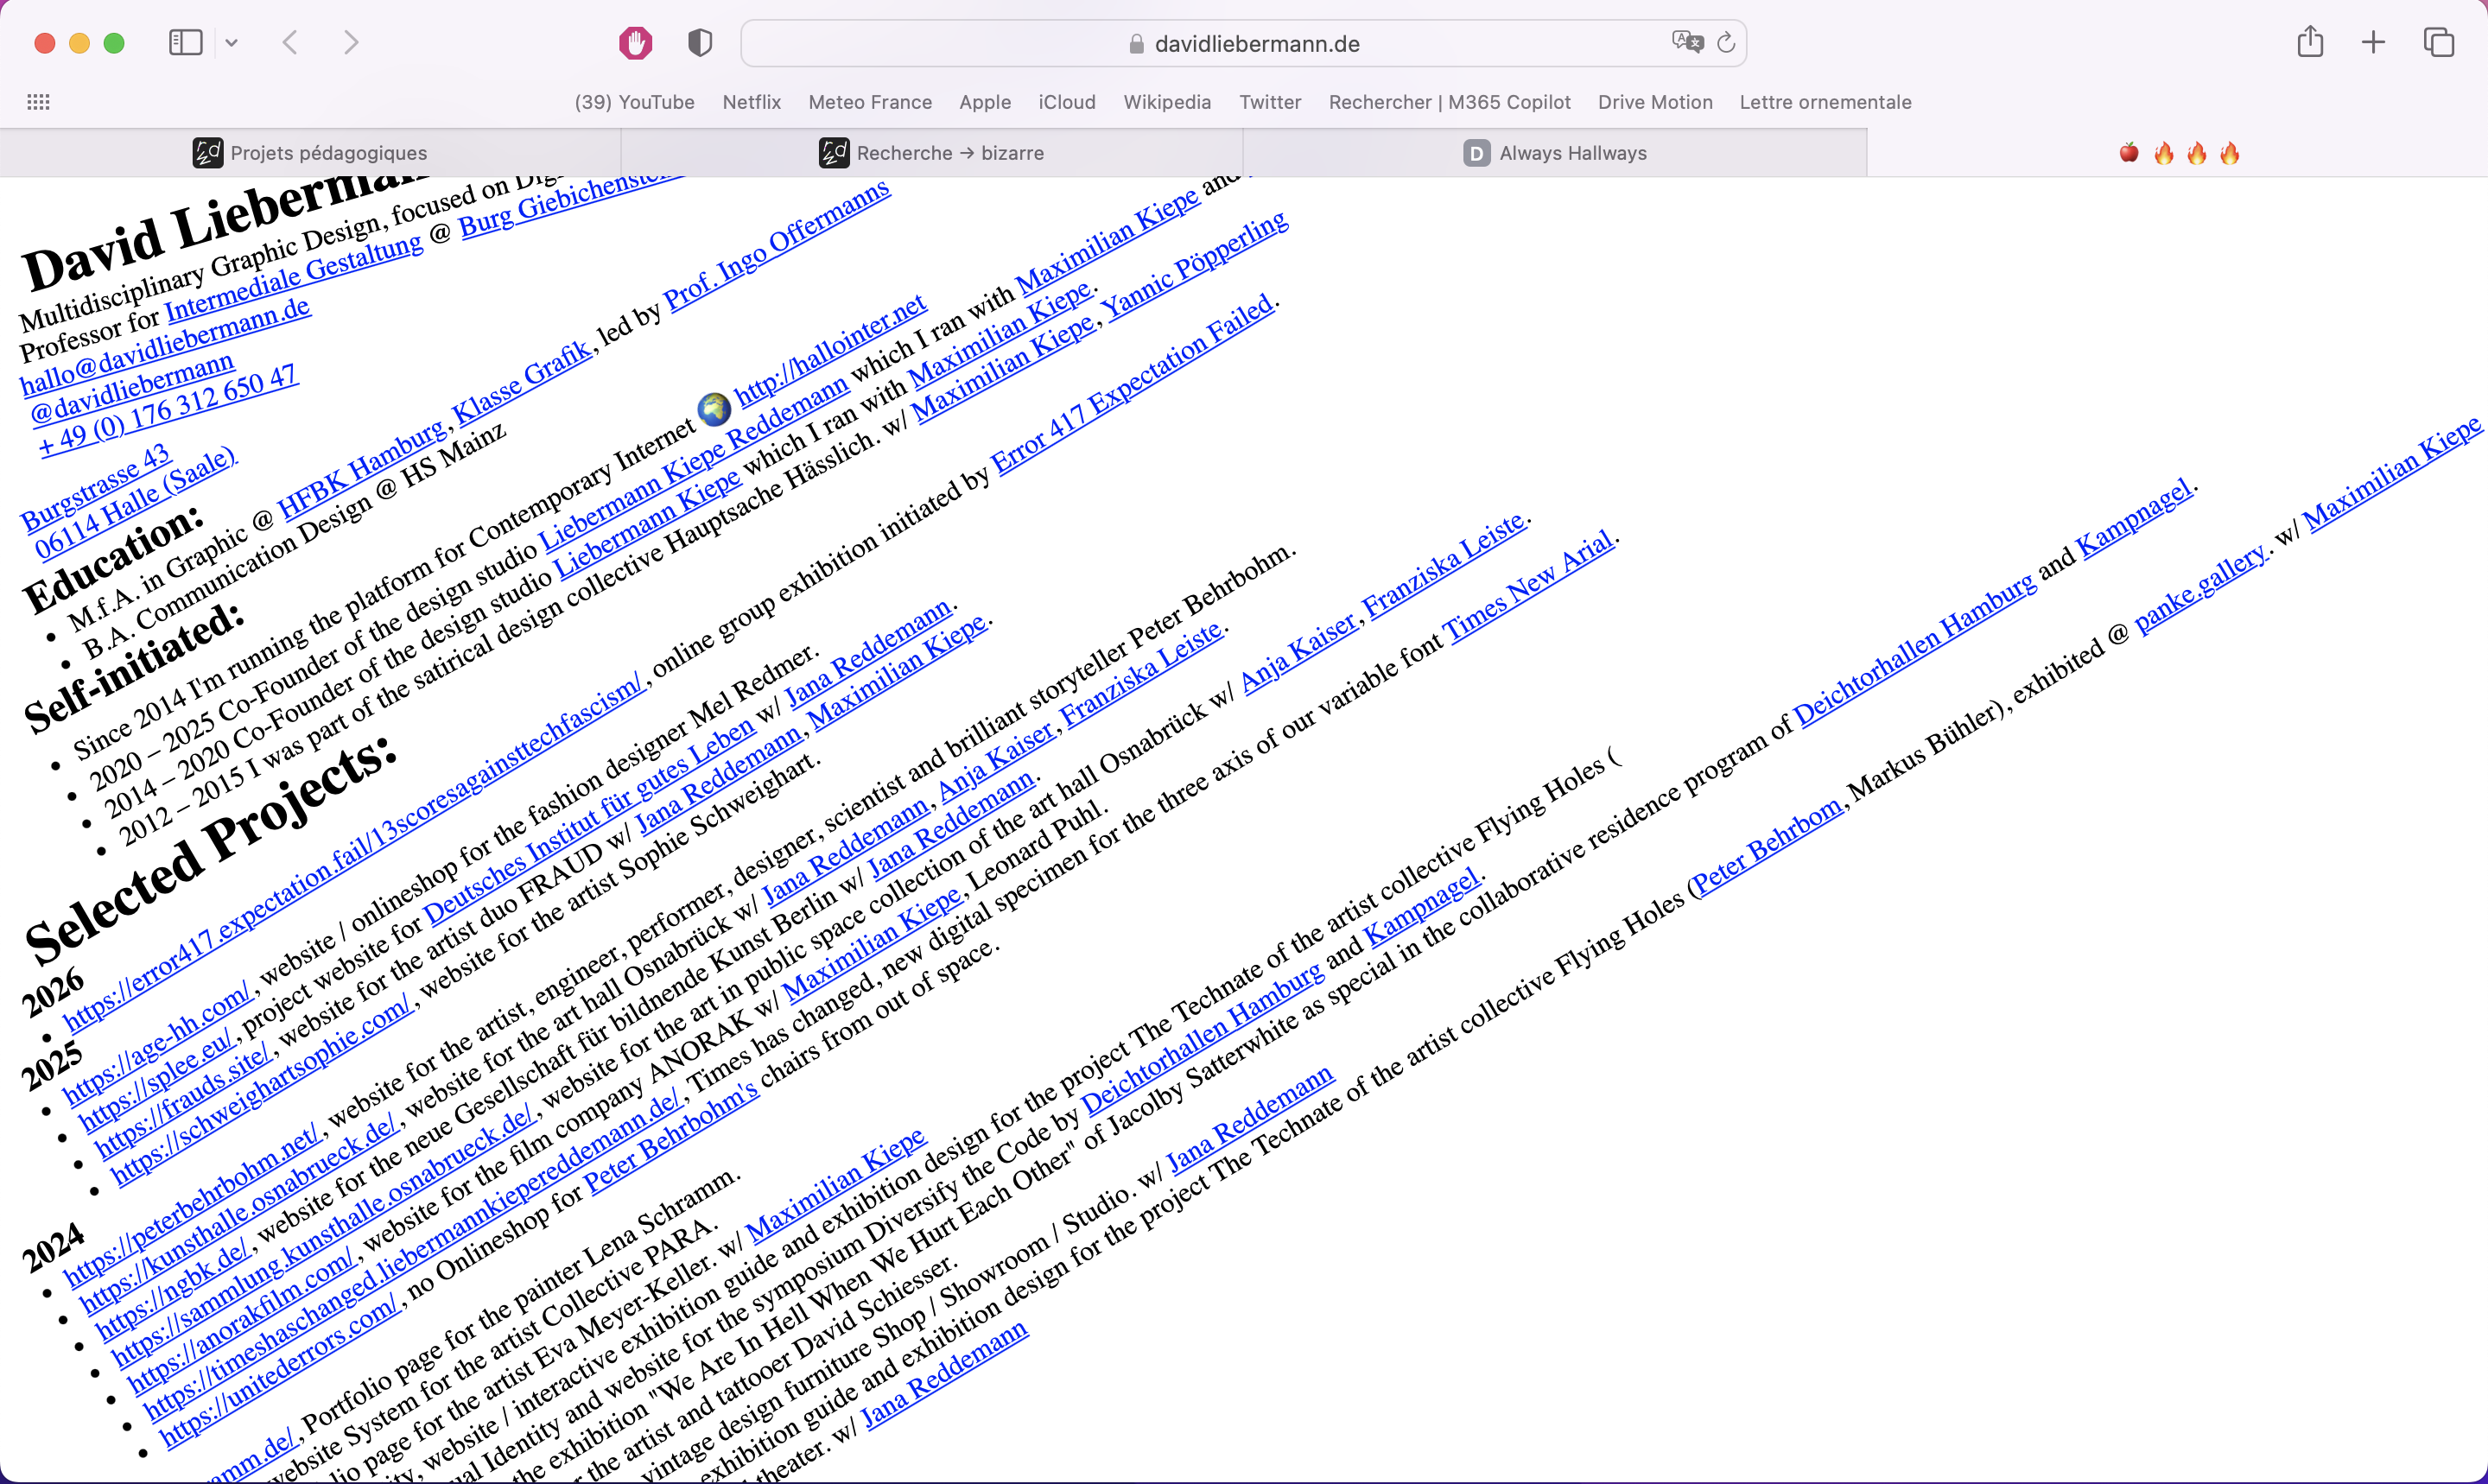The height and width of the screenshot is (1484, 2488).
Task: Open the privacy report shield icon
Action: [700, 43]
